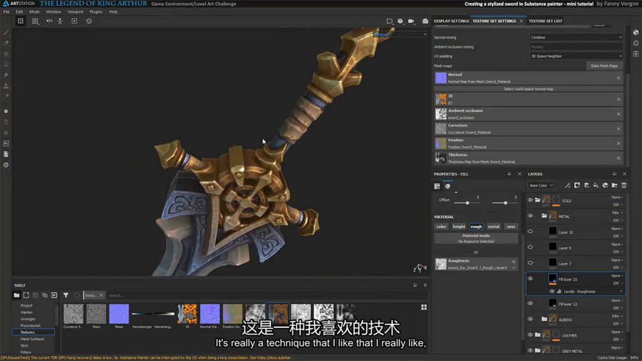Click the shelf import resource icon
Screen dimensions: 642x361
tap(54, 295)
